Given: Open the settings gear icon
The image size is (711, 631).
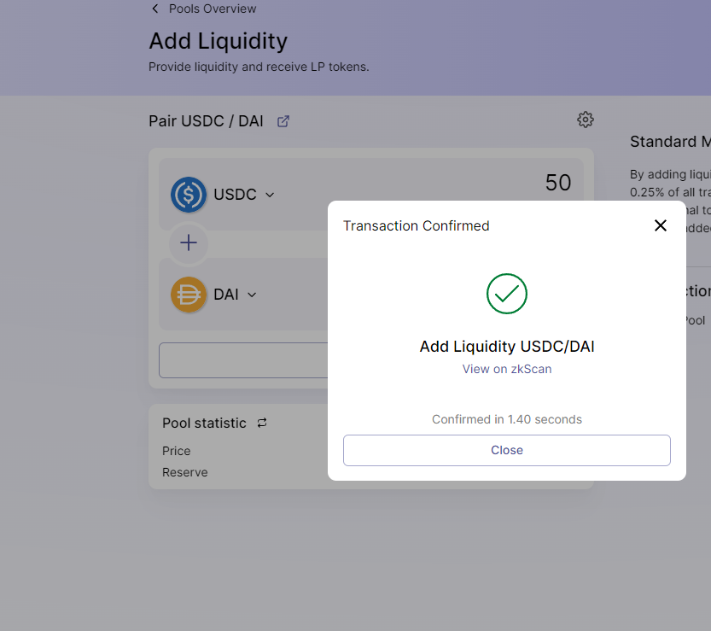Looking at the screenshot, I should (585, 120).
